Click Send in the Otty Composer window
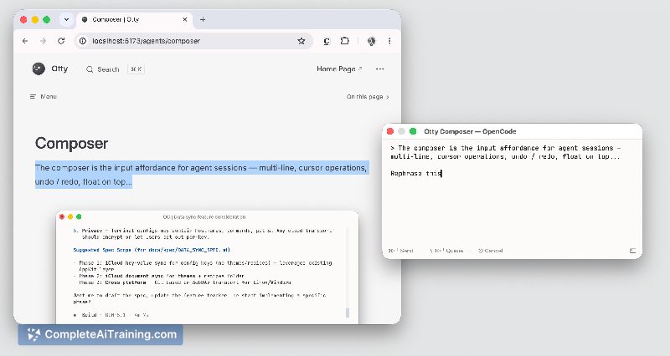The width and height of the screenshot is (670, 356). pos(401,251)
